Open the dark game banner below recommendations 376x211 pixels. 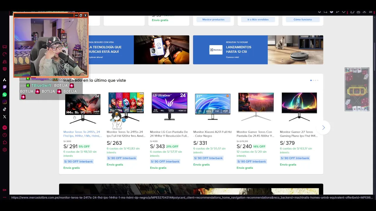191,189
